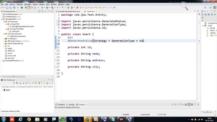Click Boot Dashboard lightbulb icon
217x122 pixels.
coord(39,83)
